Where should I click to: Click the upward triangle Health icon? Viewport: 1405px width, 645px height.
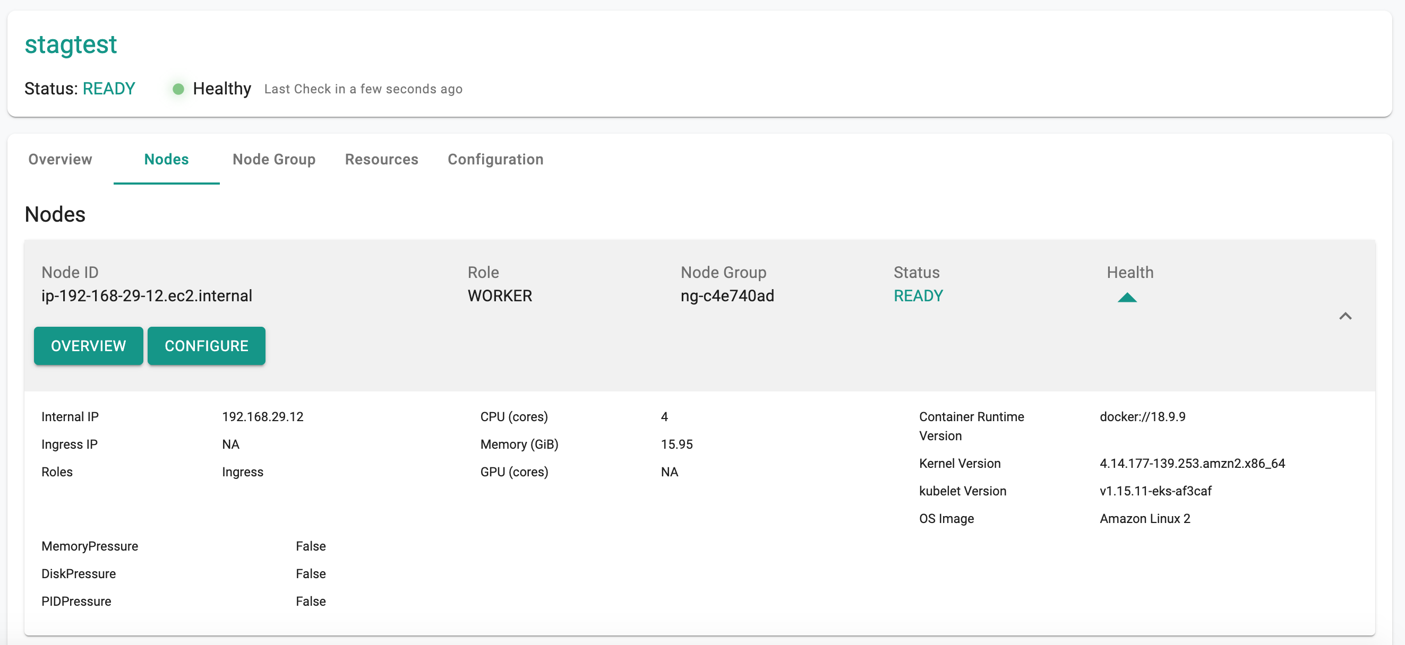point(1127,297)
